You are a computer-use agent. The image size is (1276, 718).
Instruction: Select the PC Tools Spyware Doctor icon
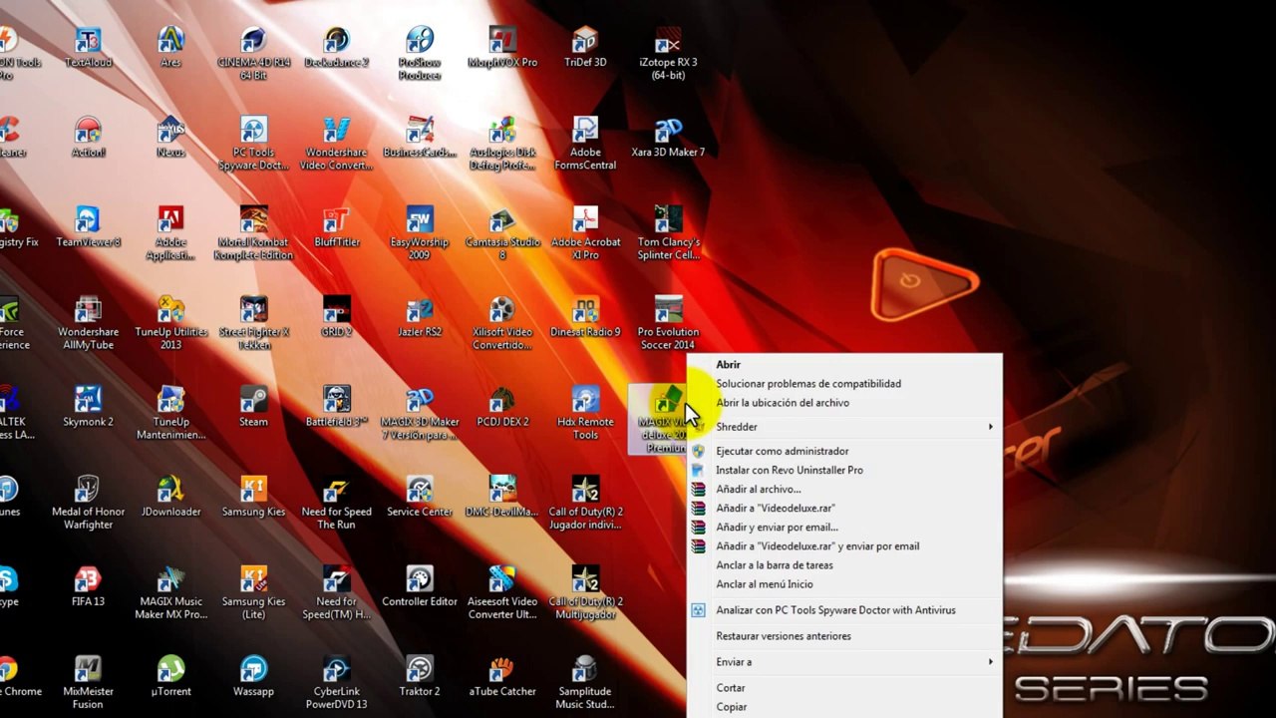[253, 144]
